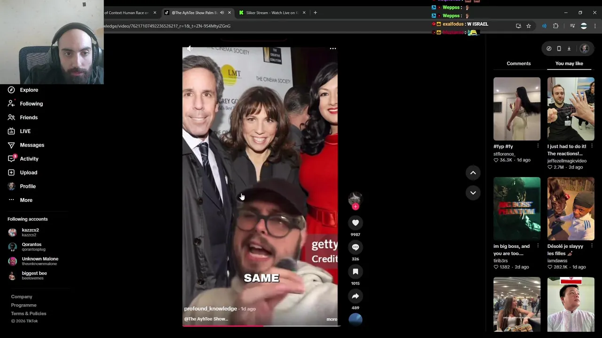The image size is (602, 338).
Task: Open the get coins circular icon
Action: (549, 49)
